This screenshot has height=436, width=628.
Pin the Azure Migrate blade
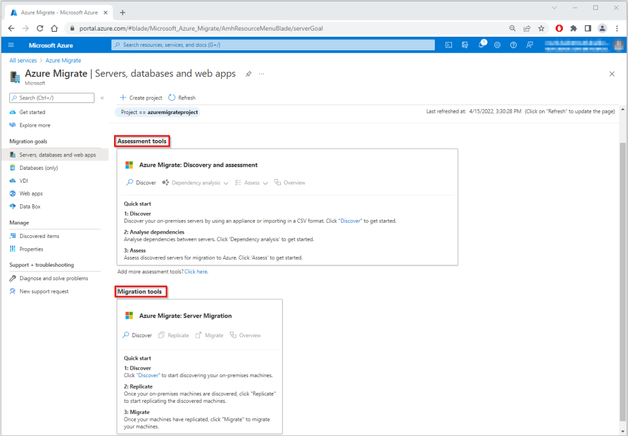coord(248,74)
